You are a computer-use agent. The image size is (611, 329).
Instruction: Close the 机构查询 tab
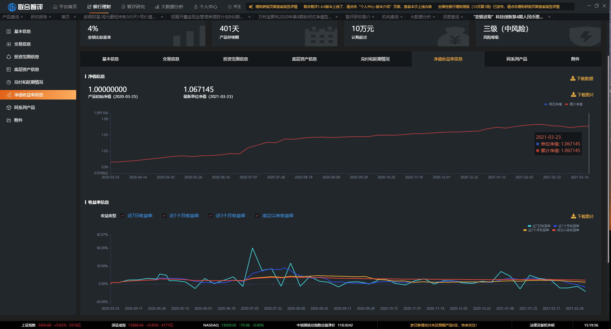point(401,17)
